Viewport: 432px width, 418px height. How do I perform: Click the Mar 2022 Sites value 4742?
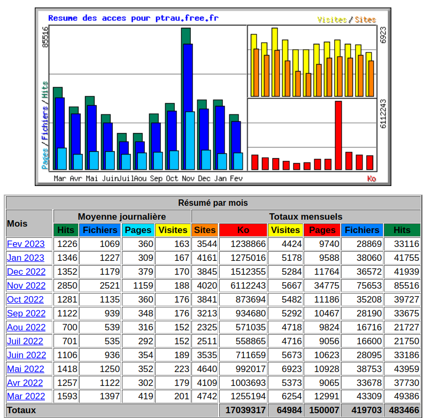pyautogui.click(x=207, y=396)
